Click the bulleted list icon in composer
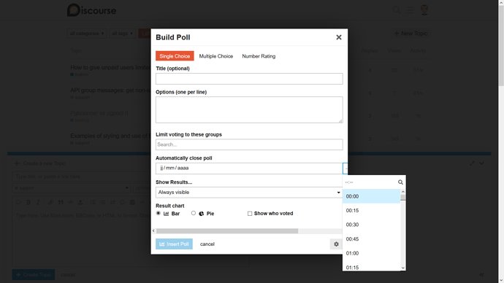The height and width of the screenshot is (283, 504). 93,202
